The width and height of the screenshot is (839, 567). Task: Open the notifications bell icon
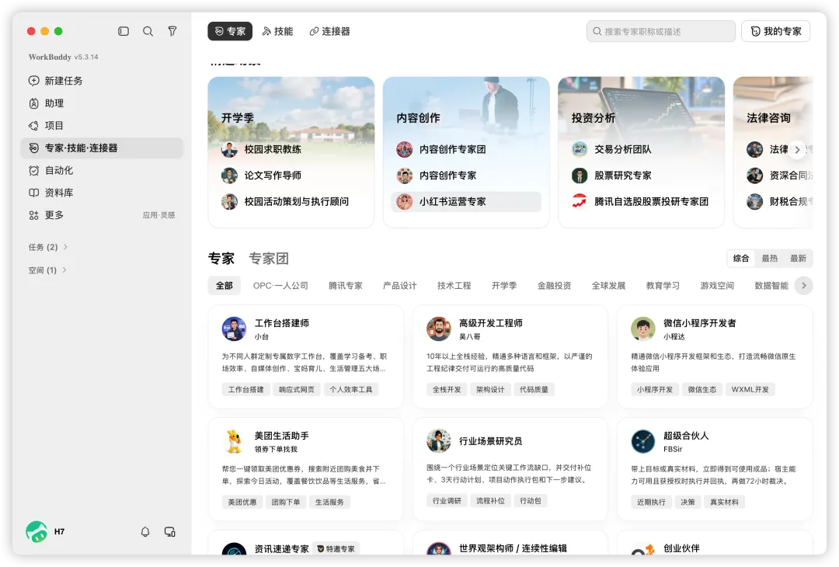[x=145, y=532]
